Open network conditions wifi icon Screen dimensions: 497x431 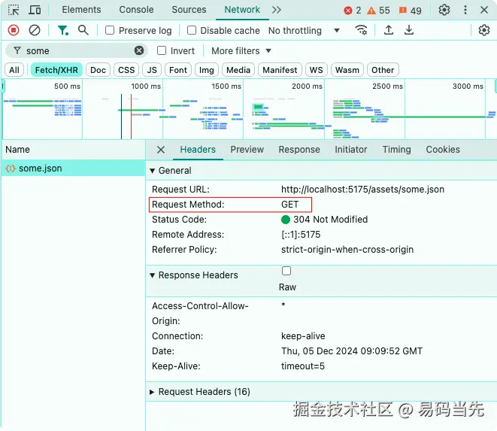coord(361,30)
